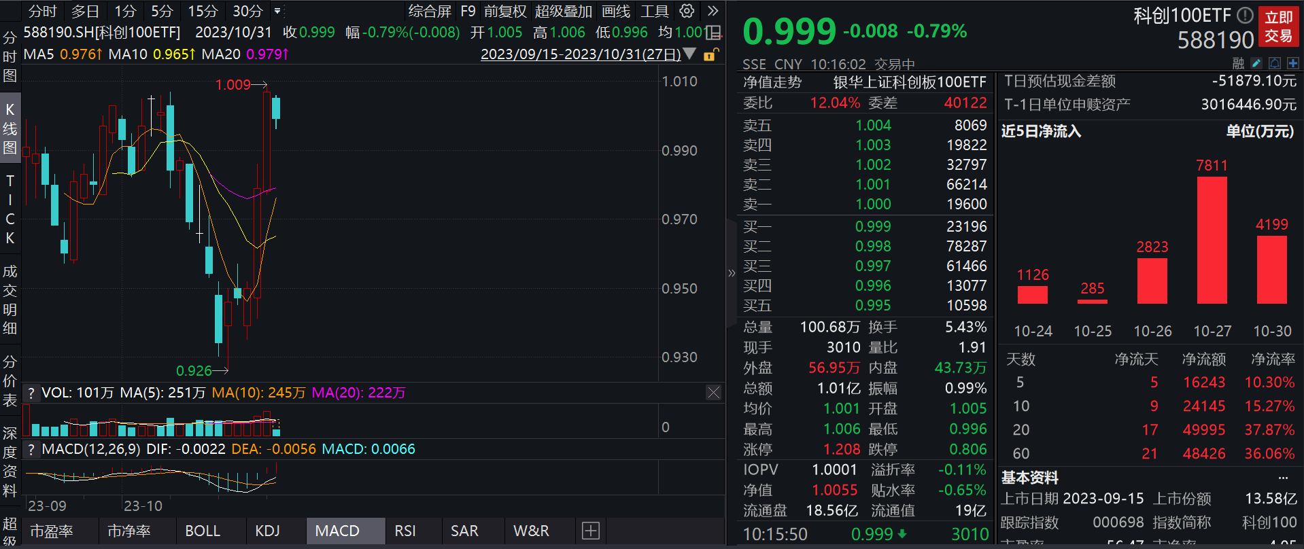This screenshot has width=1304, height=549.
Task: Click 净值走势 label
Action: (772, 82)
